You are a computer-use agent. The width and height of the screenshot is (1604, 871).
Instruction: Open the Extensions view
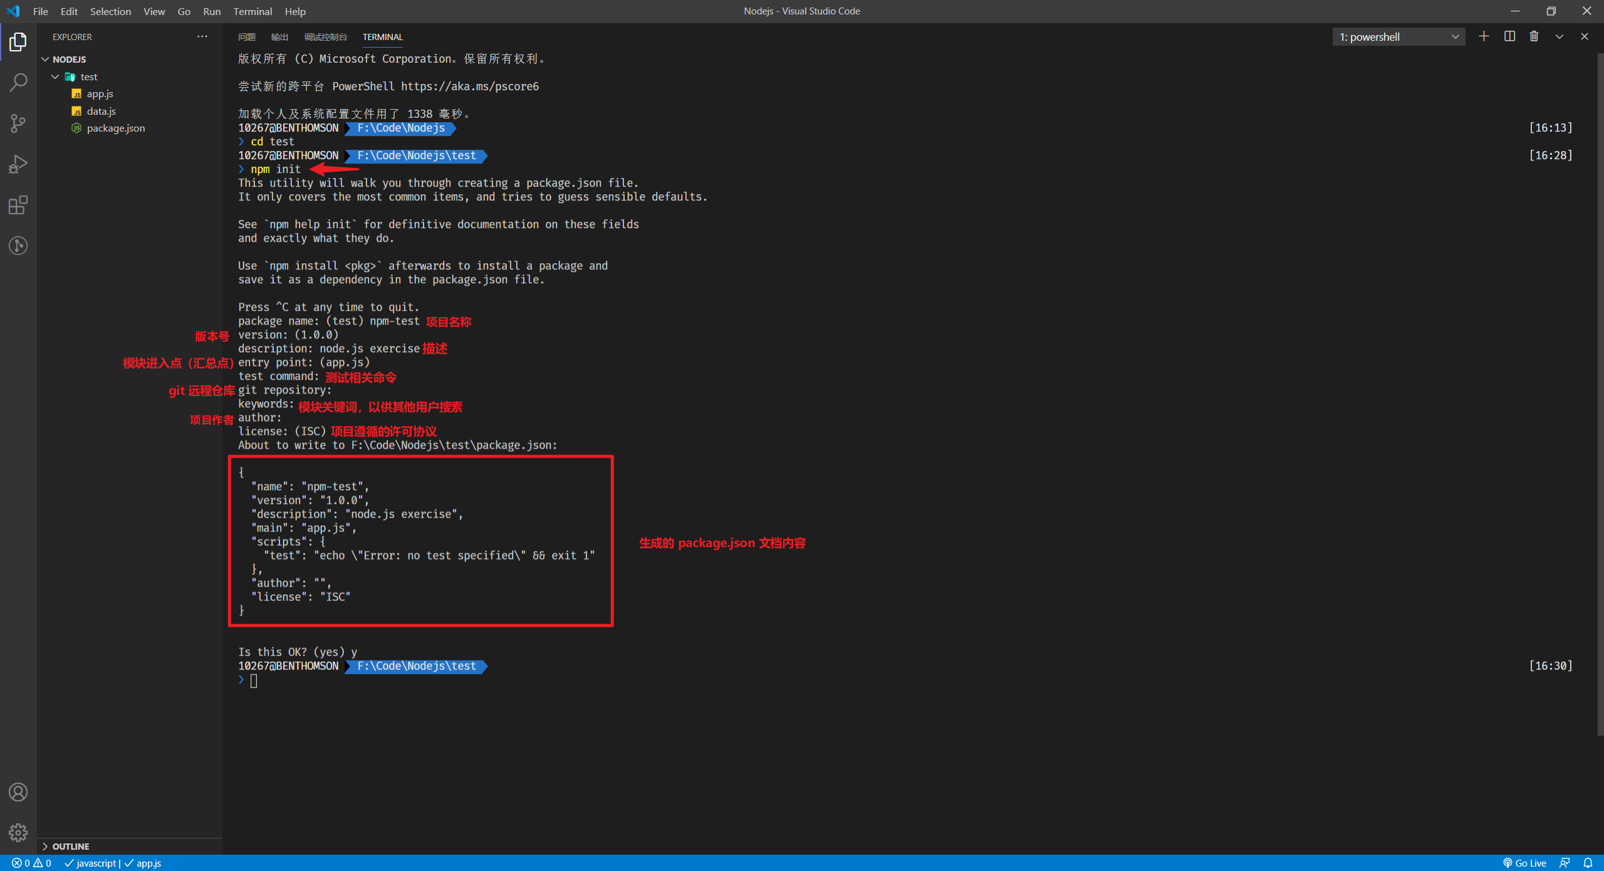tap(18, 205)
